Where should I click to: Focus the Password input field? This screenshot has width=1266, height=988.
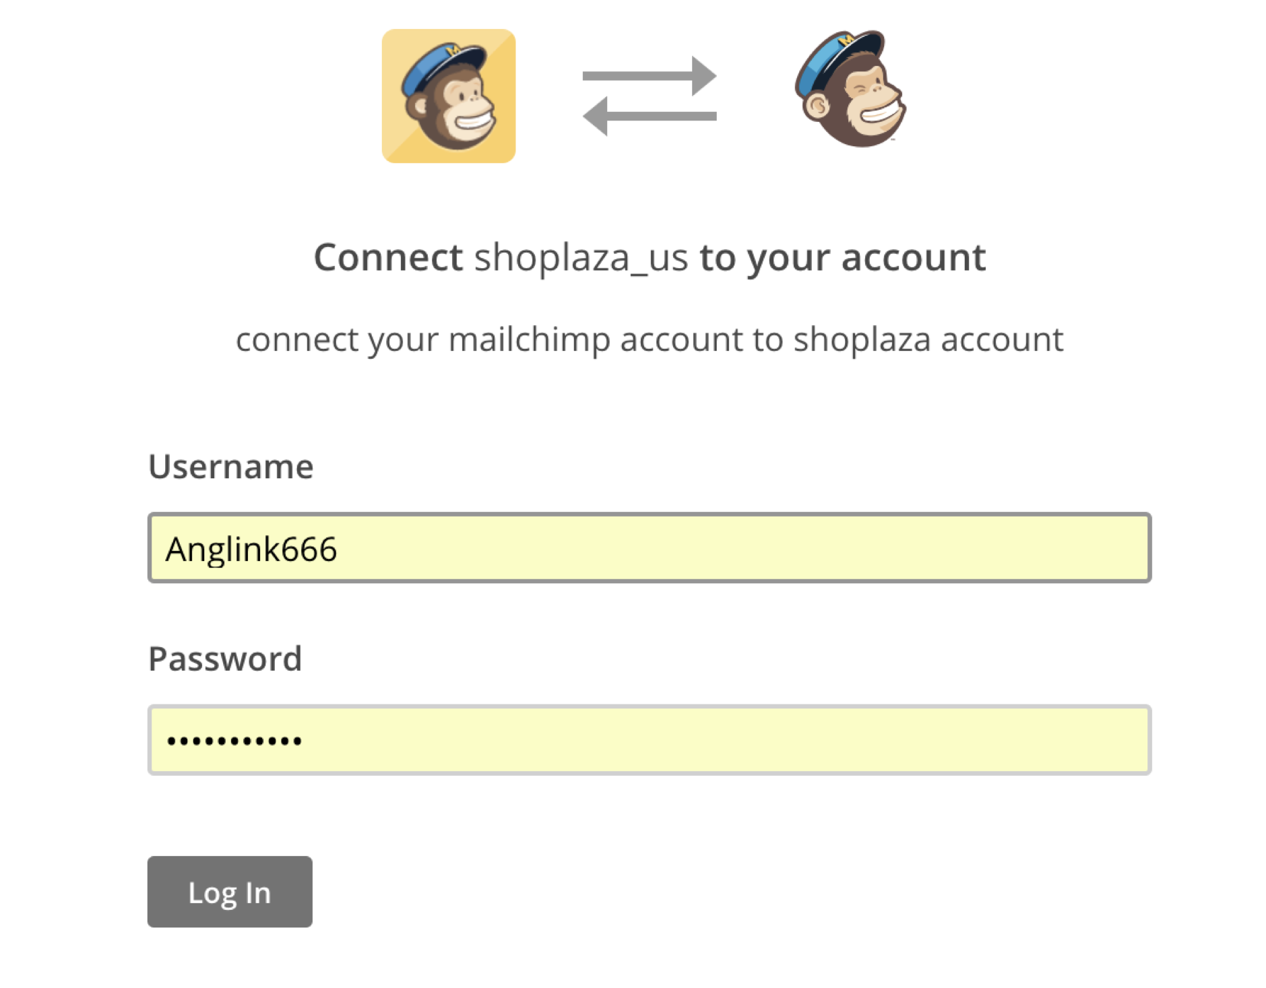[x=650, y=740]
